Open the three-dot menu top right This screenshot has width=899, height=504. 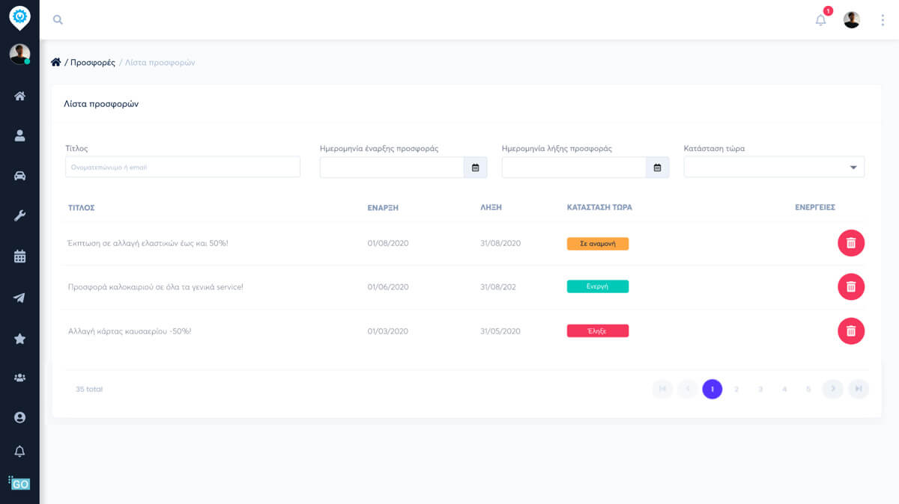(x=882, y=19)
